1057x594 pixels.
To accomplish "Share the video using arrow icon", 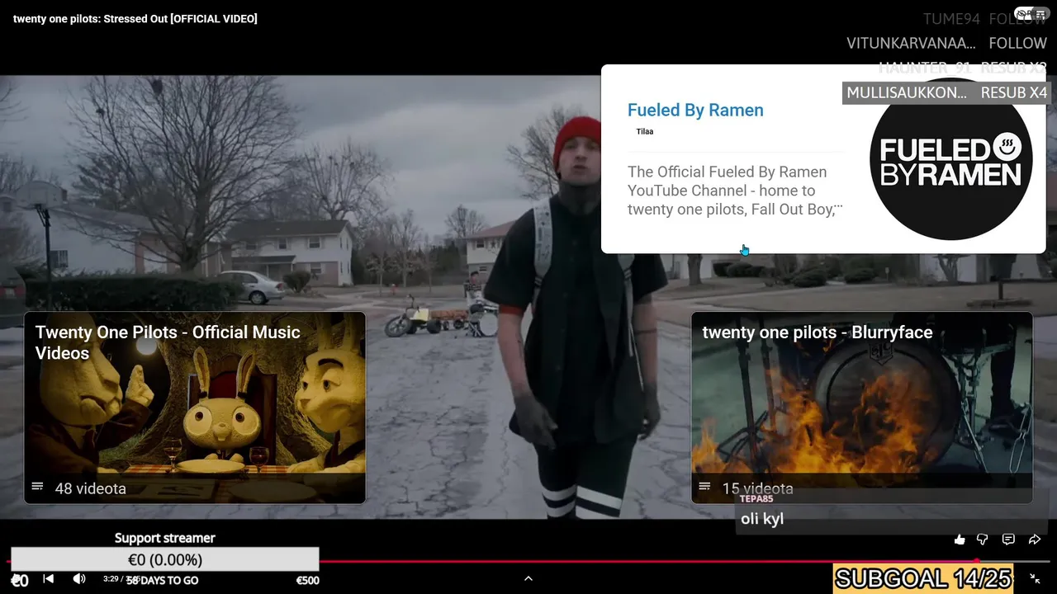I will click(1034, 540).
